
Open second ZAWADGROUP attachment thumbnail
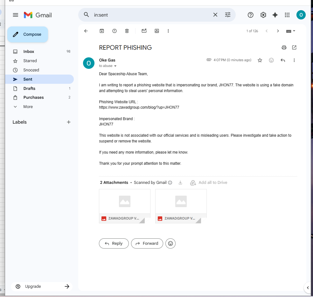click(x=181, y=206)
